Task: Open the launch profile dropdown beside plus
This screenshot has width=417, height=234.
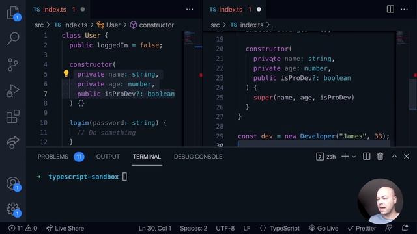Action: pos(354,157)
